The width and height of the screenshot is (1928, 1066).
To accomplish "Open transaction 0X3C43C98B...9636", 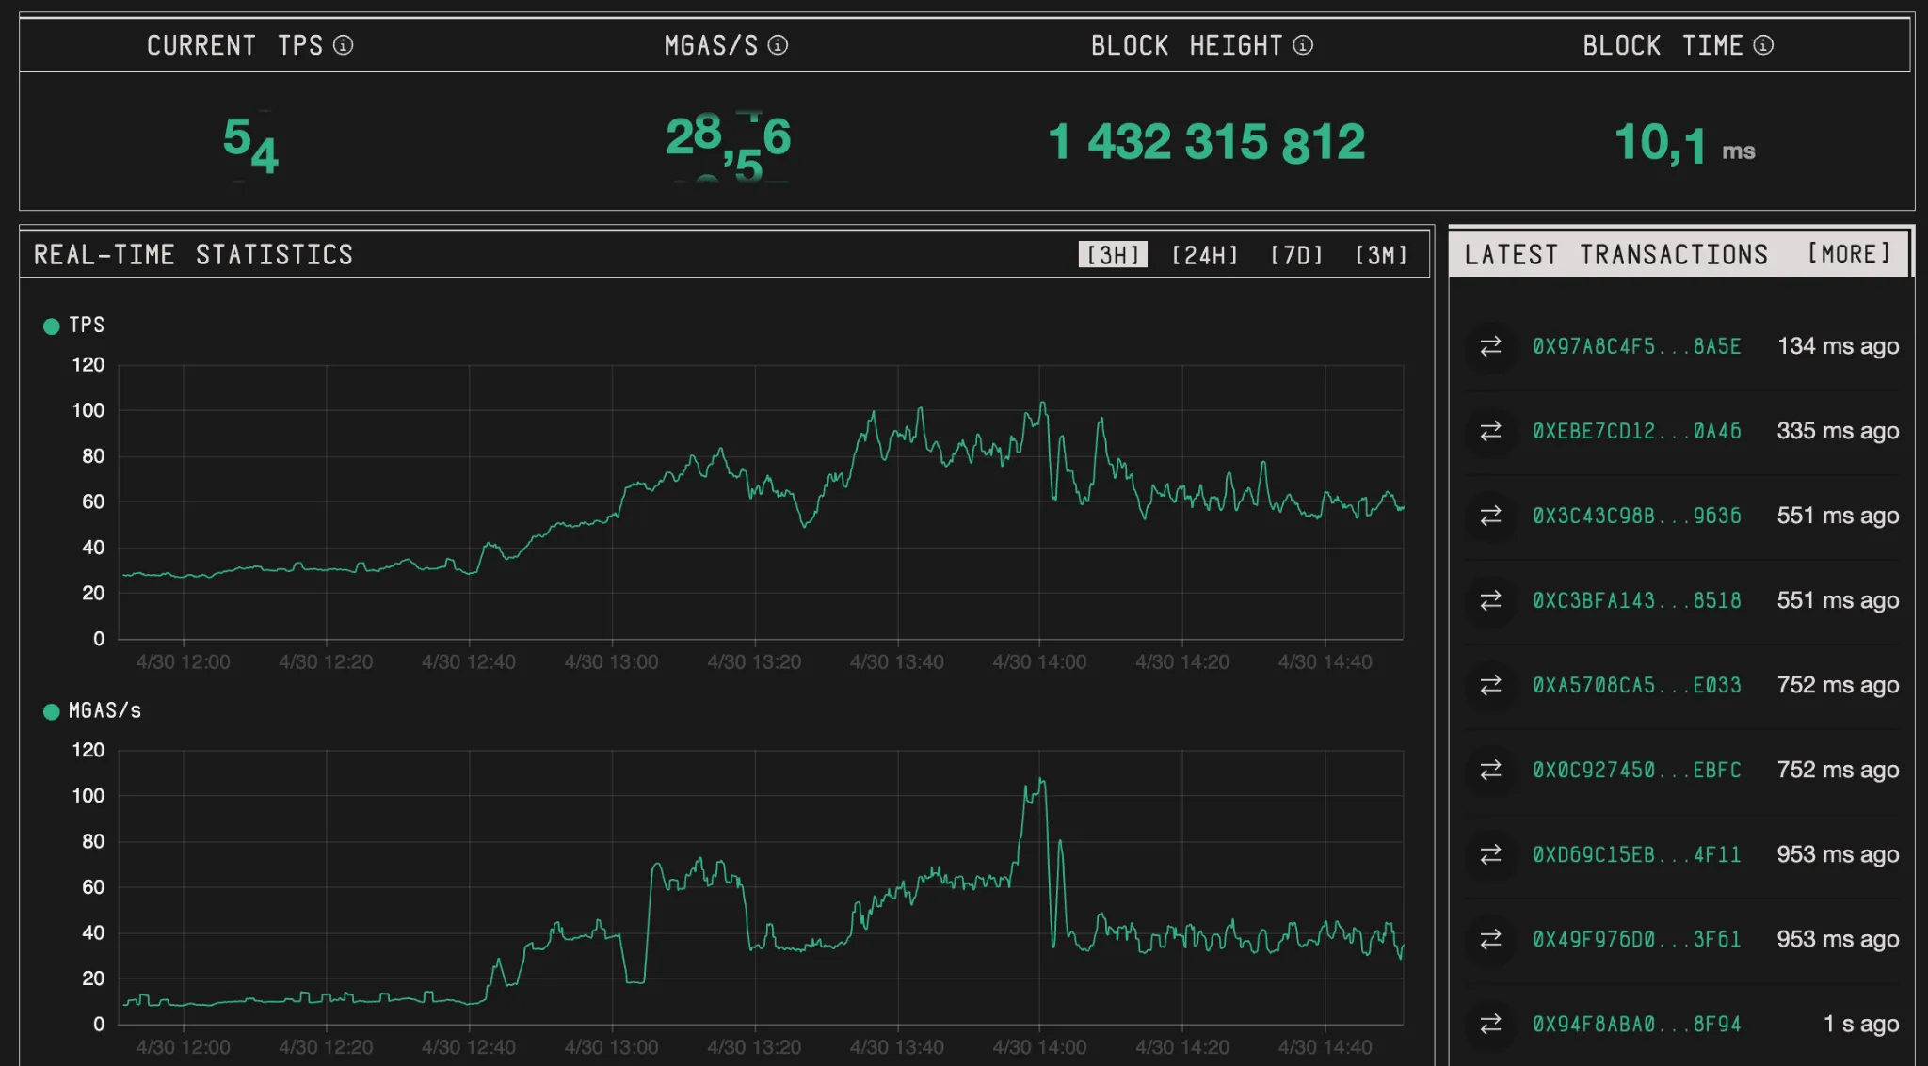I will (1636, 516).
